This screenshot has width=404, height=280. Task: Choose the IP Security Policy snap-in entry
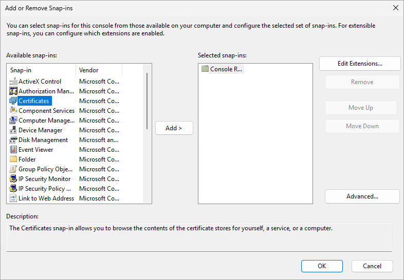point(45,189)
